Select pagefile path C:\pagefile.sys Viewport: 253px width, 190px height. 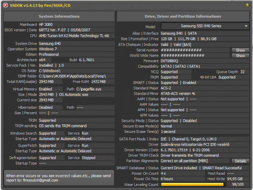point(89,89)
